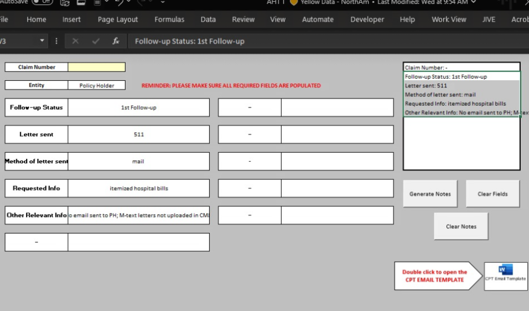The width and height of the screenshot is (529, 311).
Task: Select the mail method value cell
Action: pyautogui.click(x=139, y=161)
